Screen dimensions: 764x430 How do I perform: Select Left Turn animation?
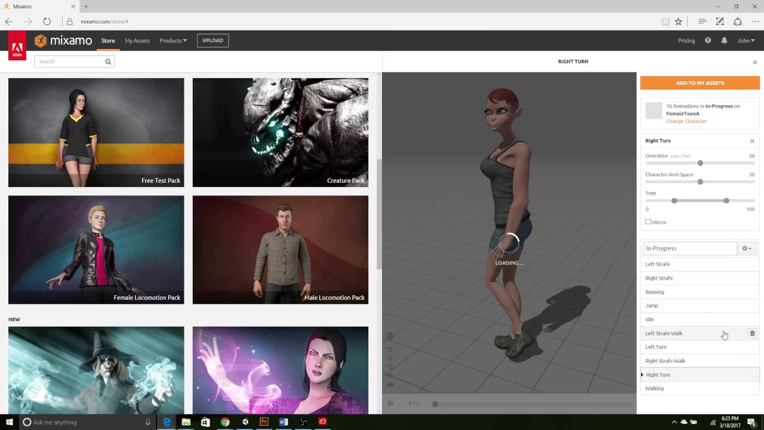tap(700, 347)
